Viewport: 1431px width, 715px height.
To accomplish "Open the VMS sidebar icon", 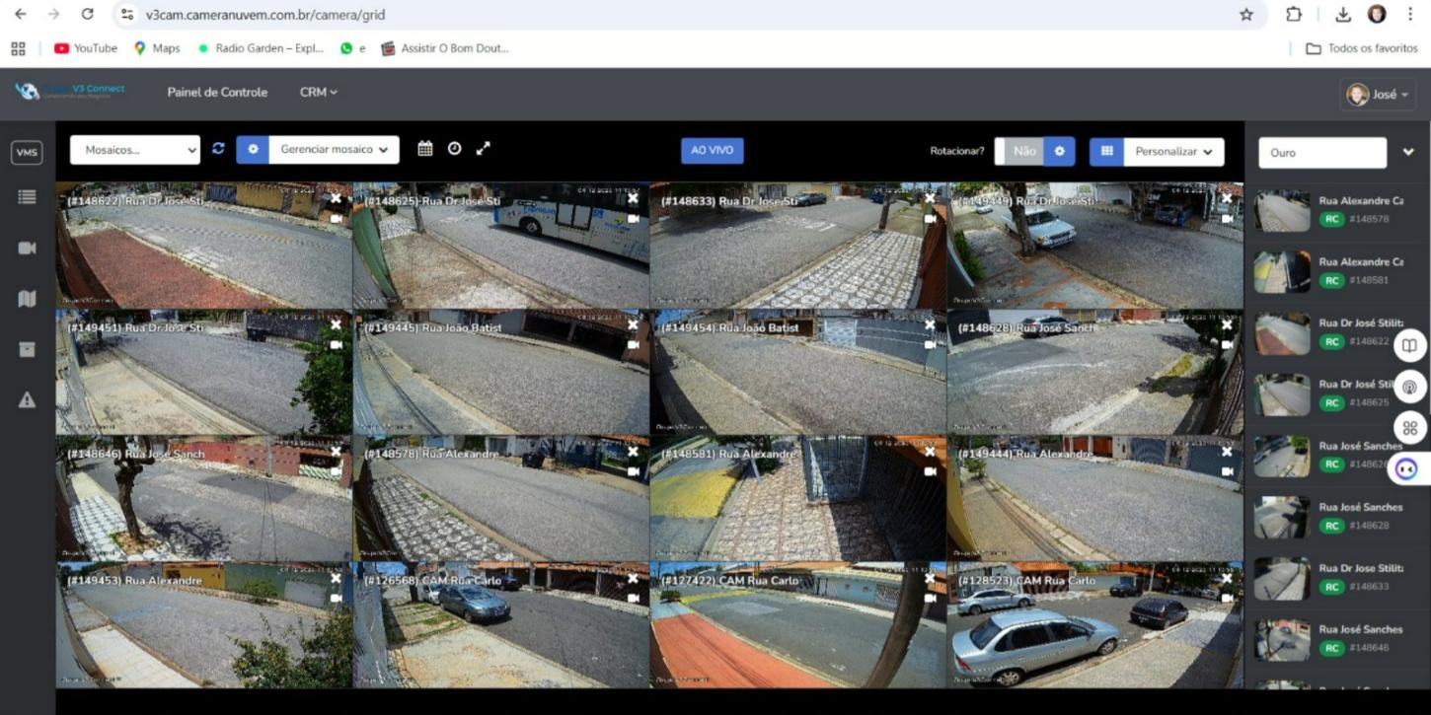I will coord(27,153).
